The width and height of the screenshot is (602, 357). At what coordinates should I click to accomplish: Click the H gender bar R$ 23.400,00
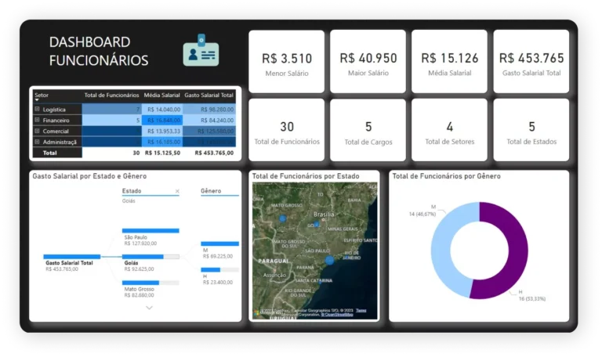click(x=219, y=269)
